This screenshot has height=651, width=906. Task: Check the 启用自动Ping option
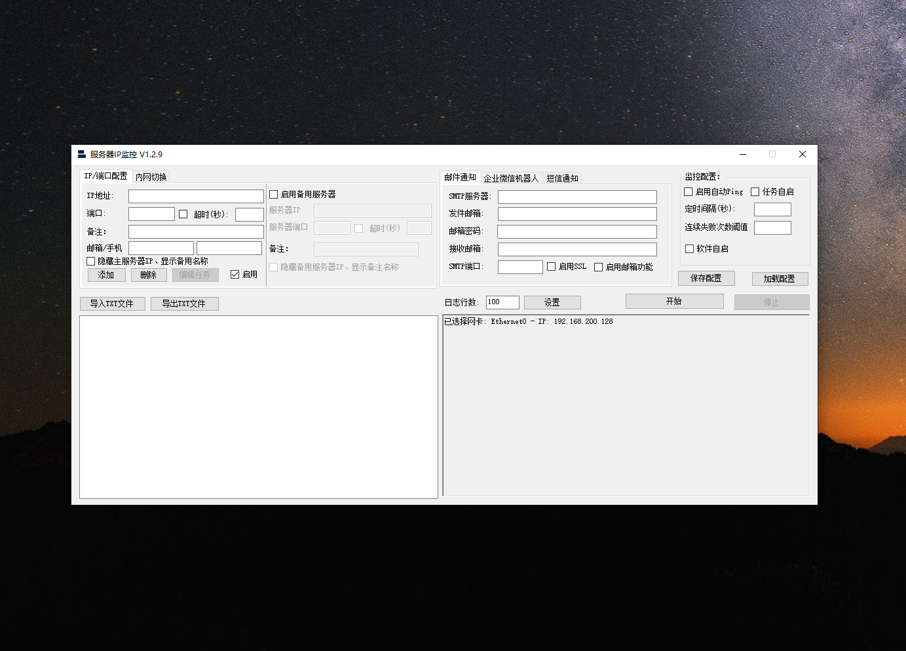689,192
